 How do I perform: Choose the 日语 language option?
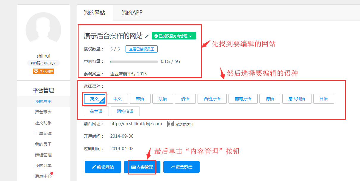[x=323, y=99]
